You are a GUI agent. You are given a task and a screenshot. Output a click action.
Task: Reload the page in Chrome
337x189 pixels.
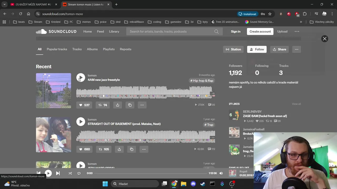click(x=21, y=14)
